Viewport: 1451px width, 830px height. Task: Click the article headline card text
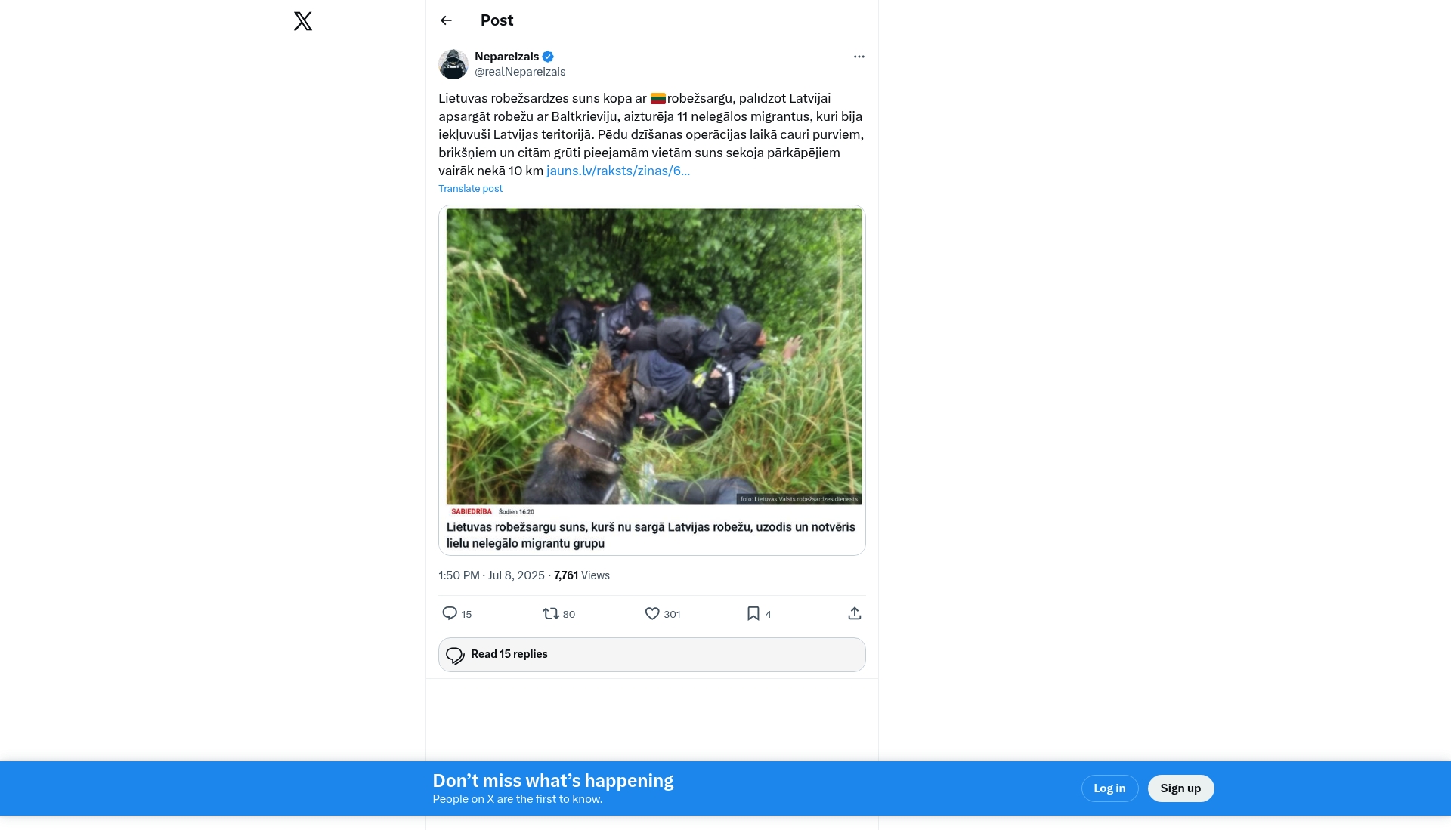tap(651, 535)
